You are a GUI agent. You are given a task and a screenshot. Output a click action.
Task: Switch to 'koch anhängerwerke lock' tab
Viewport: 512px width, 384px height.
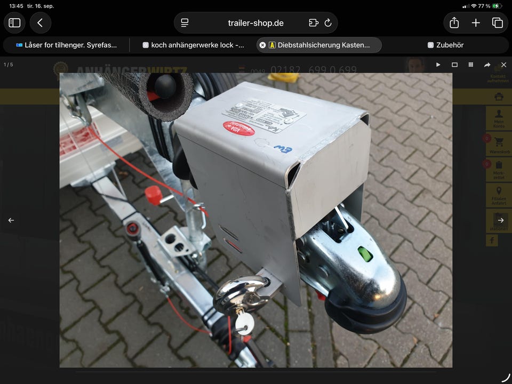coord(193,45)
